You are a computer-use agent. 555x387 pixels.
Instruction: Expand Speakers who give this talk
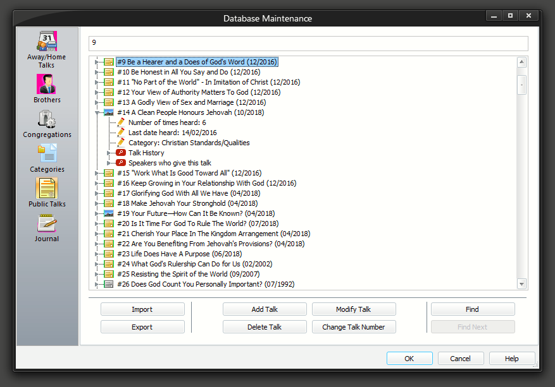pyautogui.click(x=109, y=163)
